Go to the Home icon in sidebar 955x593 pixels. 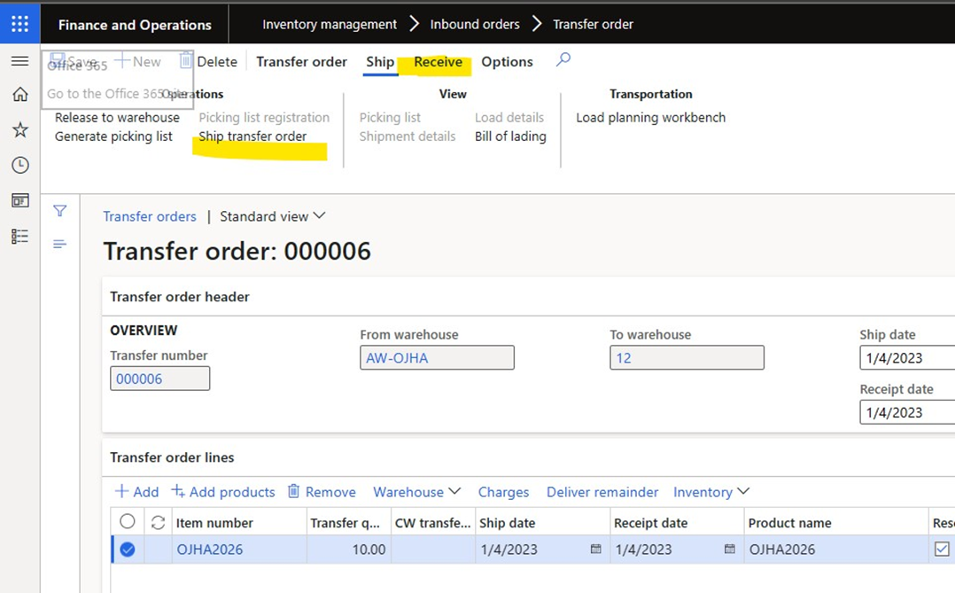[20, 94]
